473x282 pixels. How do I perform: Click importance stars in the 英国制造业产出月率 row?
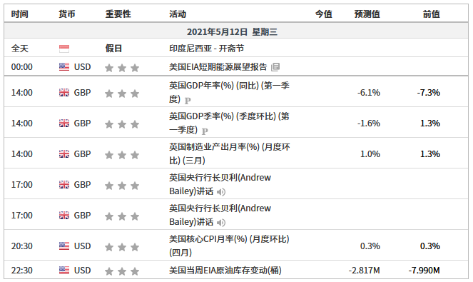pos(122,155)
